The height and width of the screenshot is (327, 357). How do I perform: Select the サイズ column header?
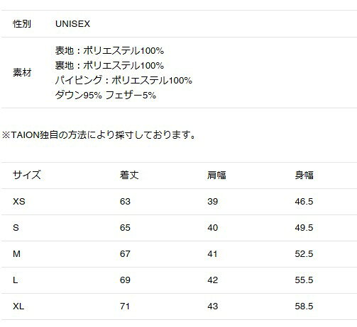coord(27,175)
